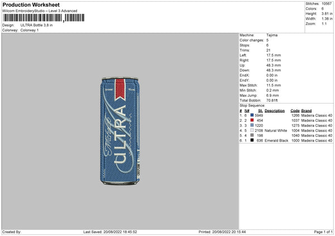Click the "Code" column header

point(295,111)
